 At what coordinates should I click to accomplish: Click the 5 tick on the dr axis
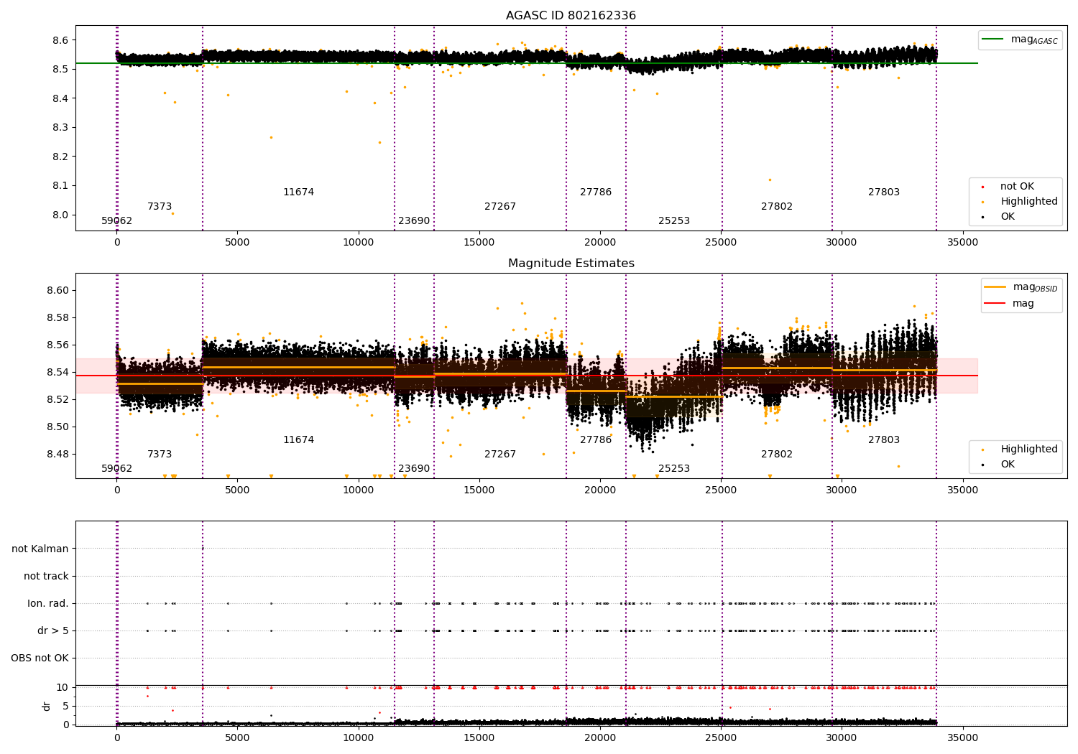pos(66,707)
